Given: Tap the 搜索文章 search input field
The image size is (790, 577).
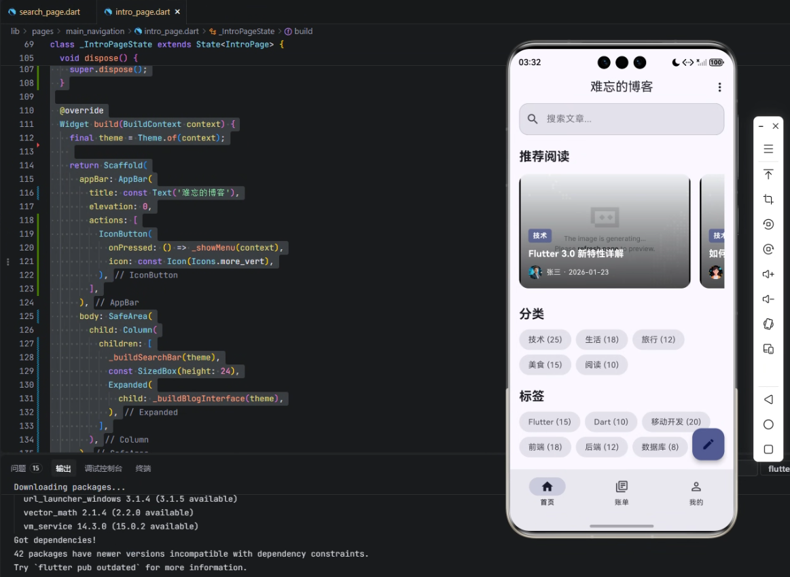Looking at the screenshot, I should pos(622,119).
